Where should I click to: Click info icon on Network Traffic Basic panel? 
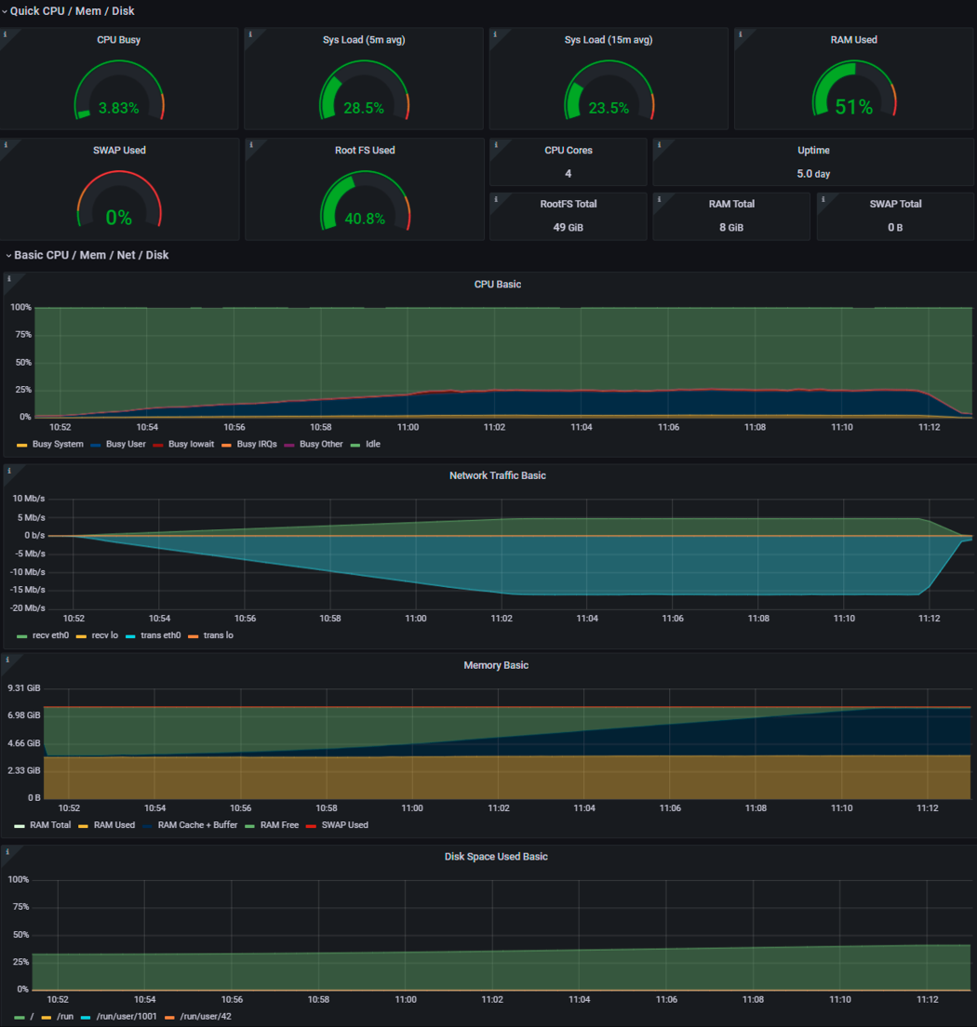[8, 470]
